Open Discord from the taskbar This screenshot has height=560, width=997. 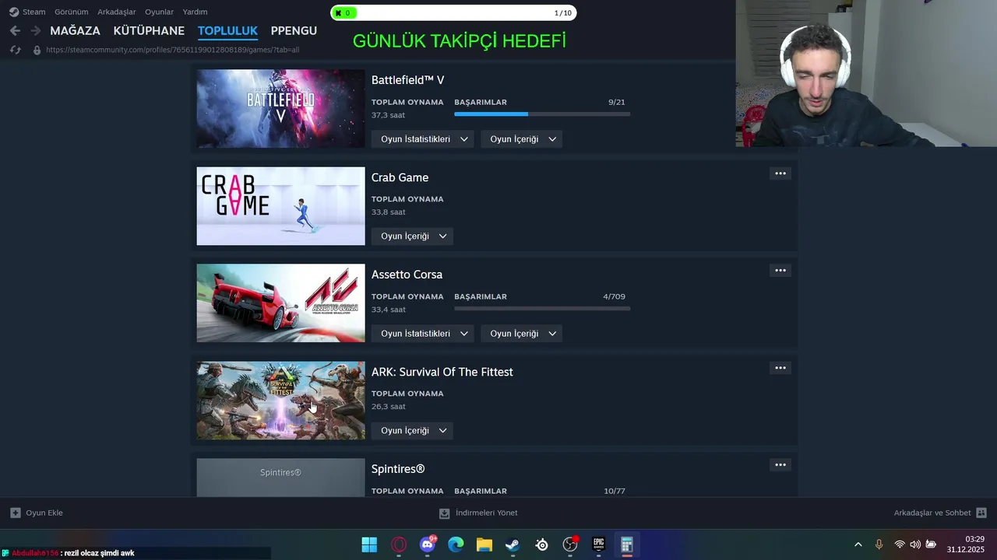click(428, 544)
